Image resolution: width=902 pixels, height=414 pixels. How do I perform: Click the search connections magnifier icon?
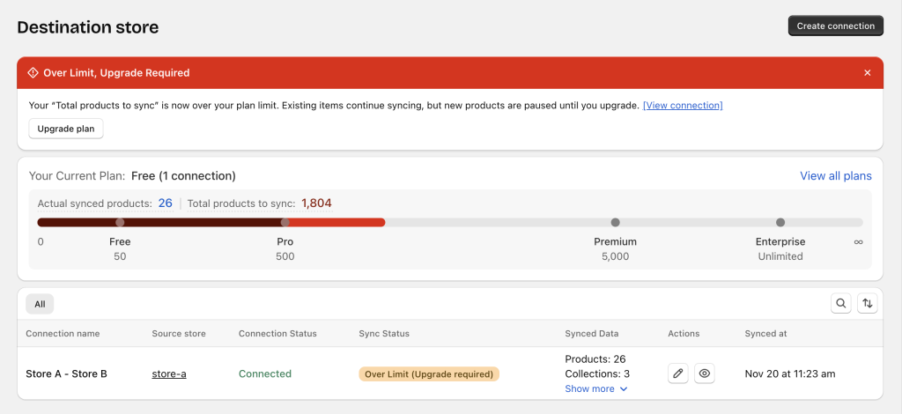pos(841,304)
